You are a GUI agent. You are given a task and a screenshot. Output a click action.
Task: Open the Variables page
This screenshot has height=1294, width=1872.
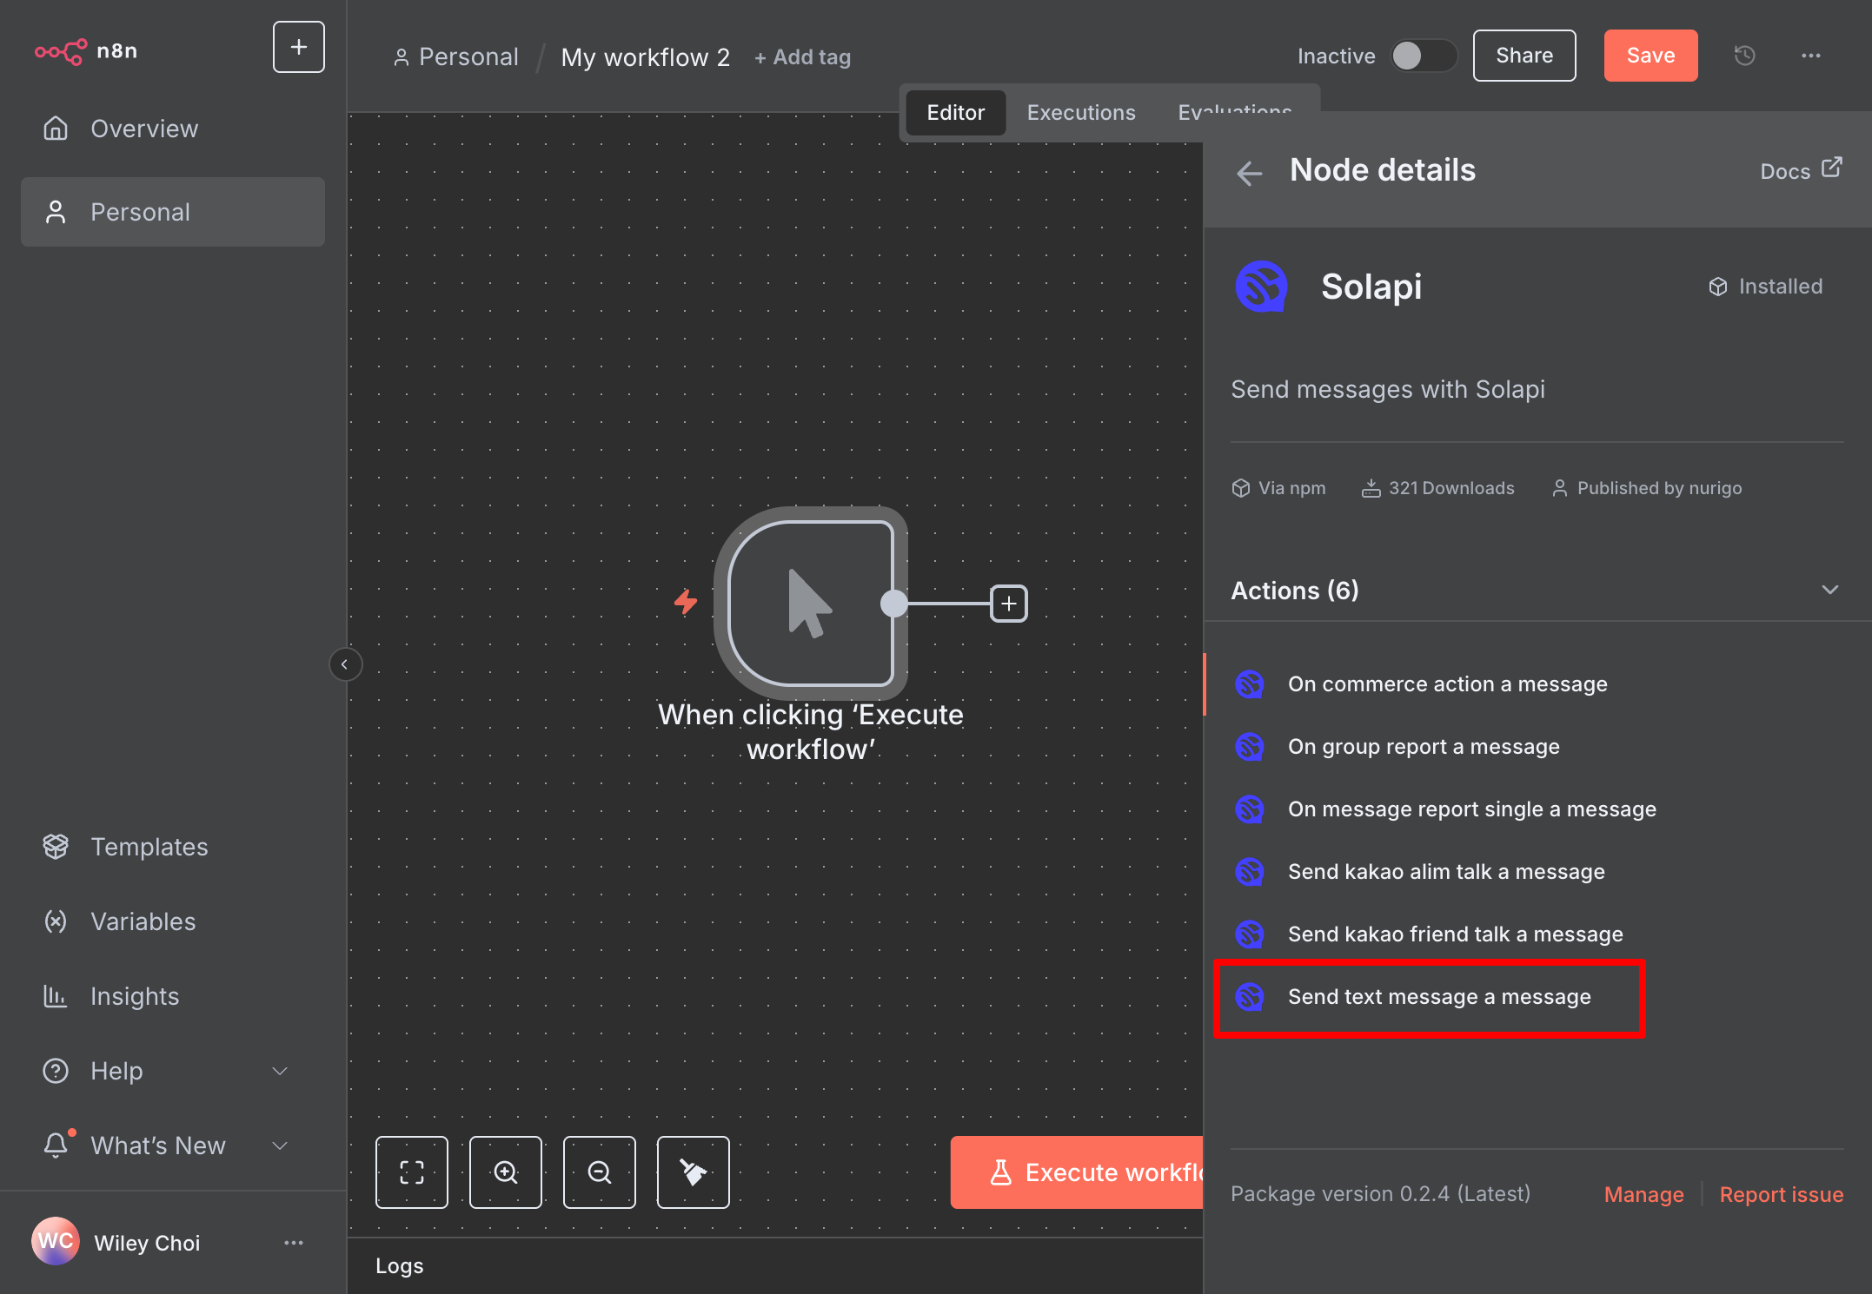[x=173, y=921]
